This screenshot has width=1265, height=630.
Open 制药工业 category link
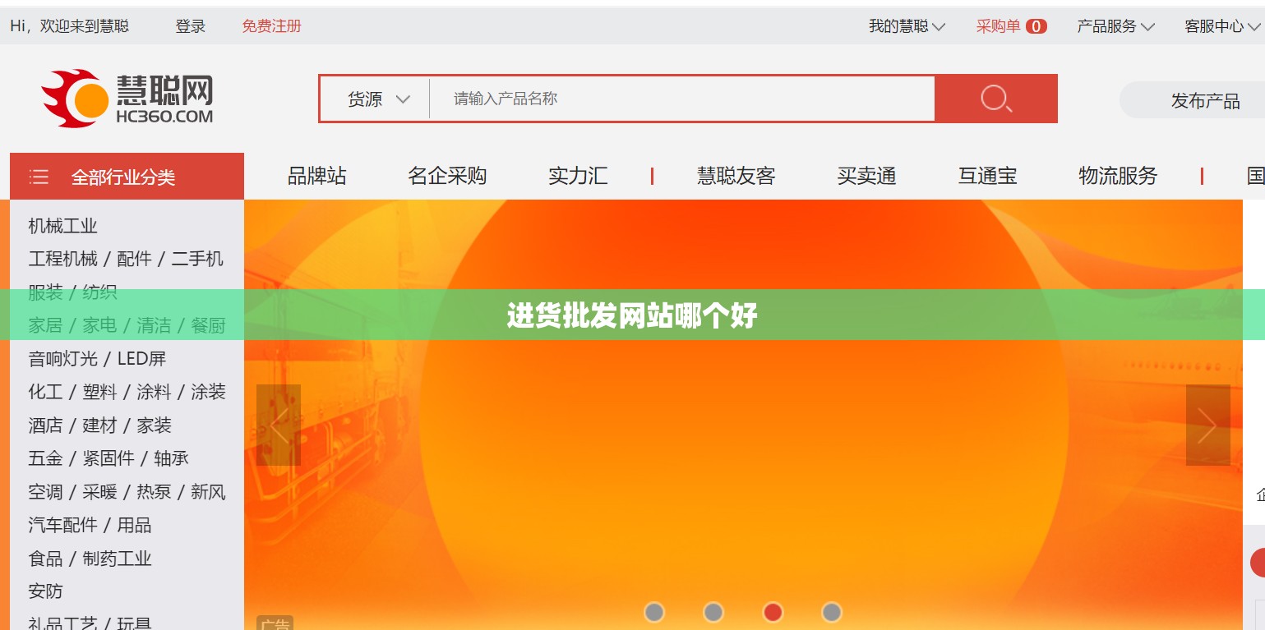click(x=117, y=559)
